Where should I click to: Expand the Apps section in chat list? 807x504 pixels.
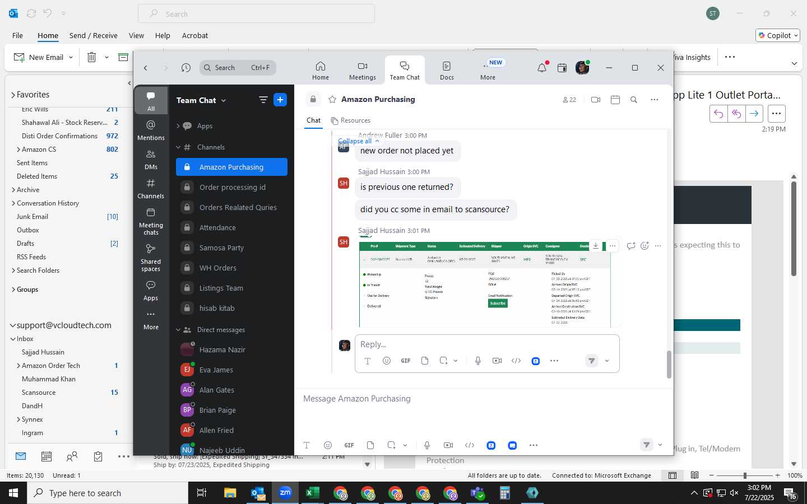[x=178, y=126]
